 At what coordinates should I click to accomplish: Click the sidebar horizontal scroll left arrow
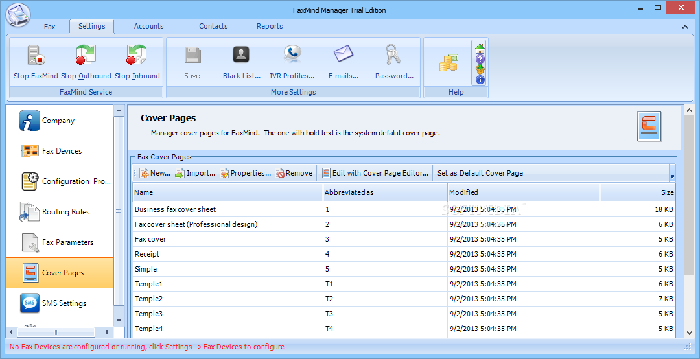pos(11,332)
